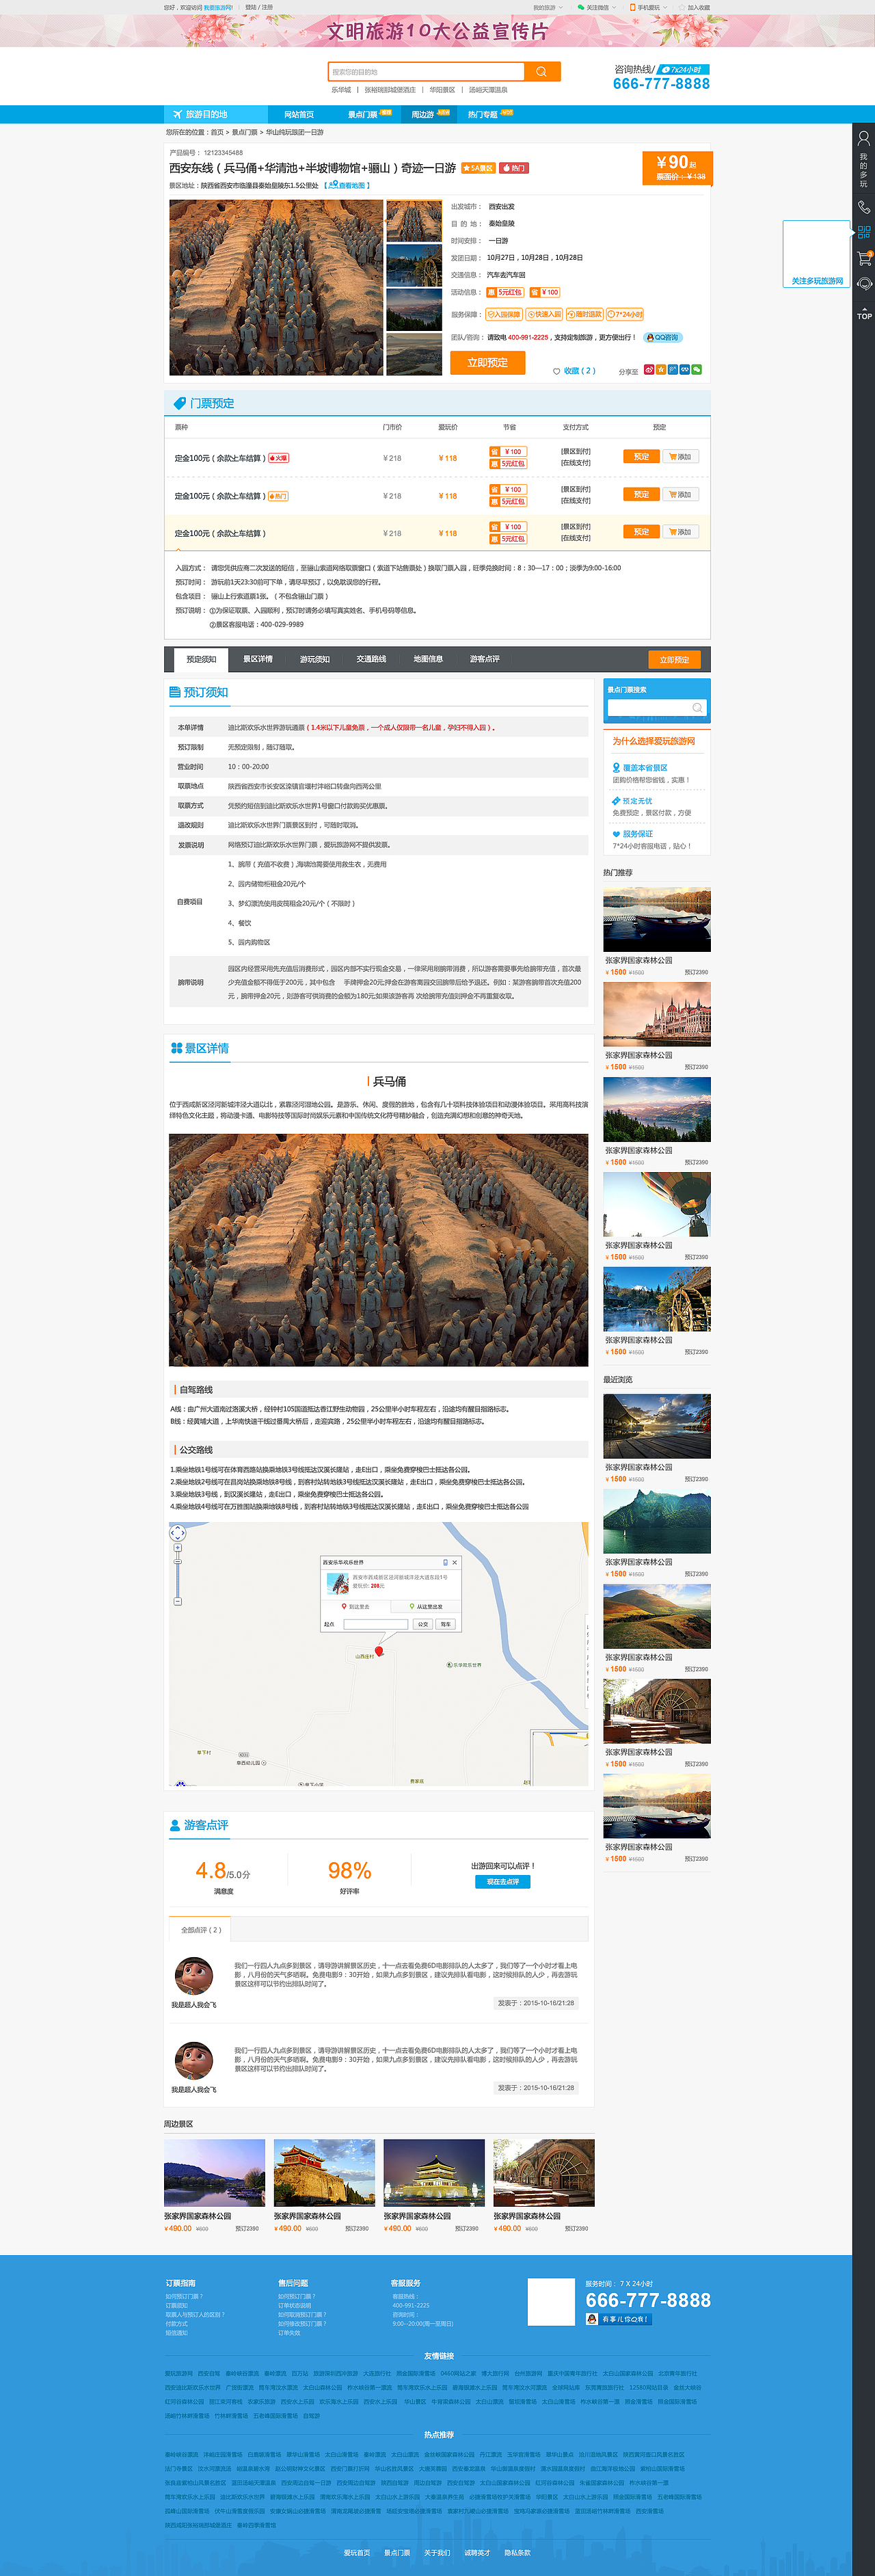
Task: Click 立即预定 button in the tab bar
Action: [674, 660]
